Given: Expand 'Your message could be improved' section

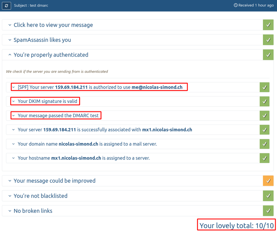Looking at the screenshot, I should (x=54, y=181).
